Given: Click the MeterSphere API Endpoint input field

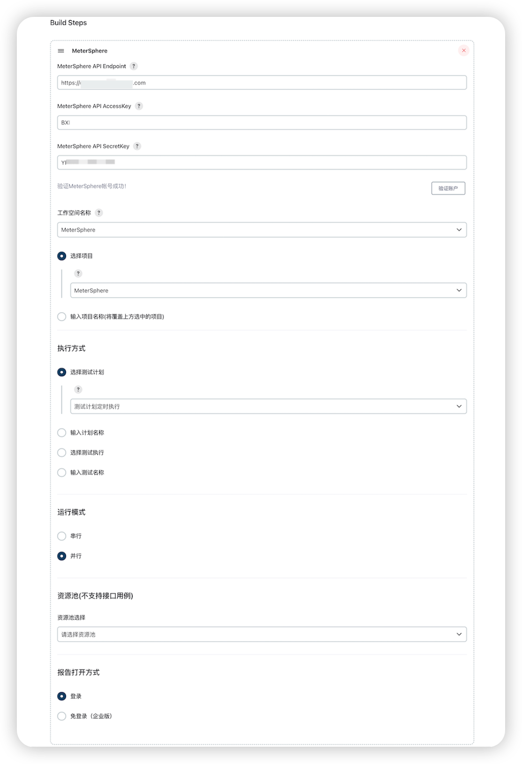Looking at the screenshot, I should (x=261, y=82).
